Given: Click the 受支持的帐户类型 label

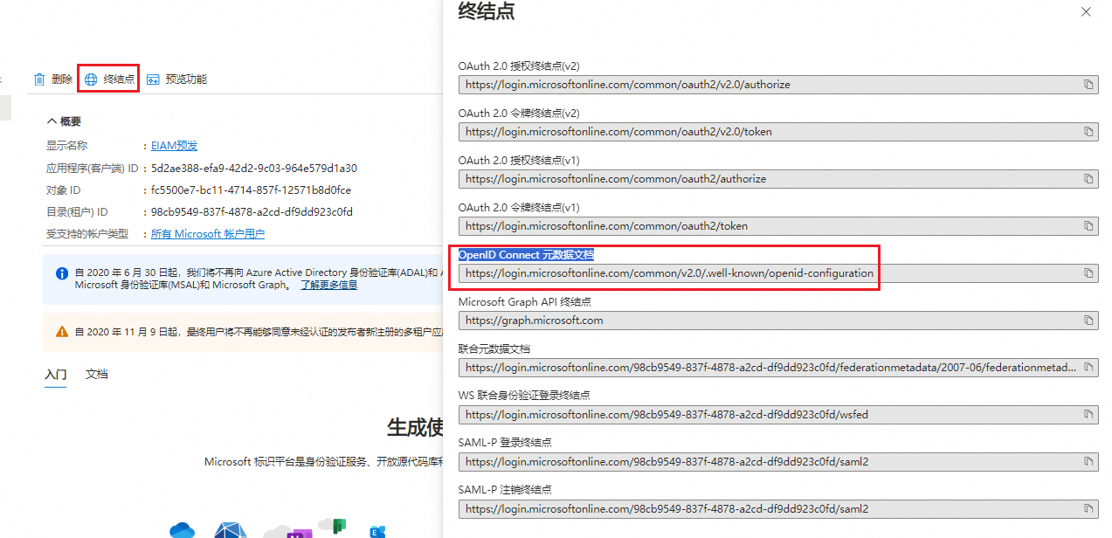Looking at the screenshot, I should point(87,234).
